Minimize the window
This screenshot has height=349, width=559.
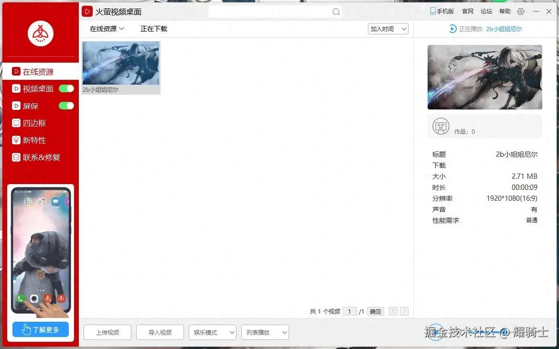click(x=536, y=11)
